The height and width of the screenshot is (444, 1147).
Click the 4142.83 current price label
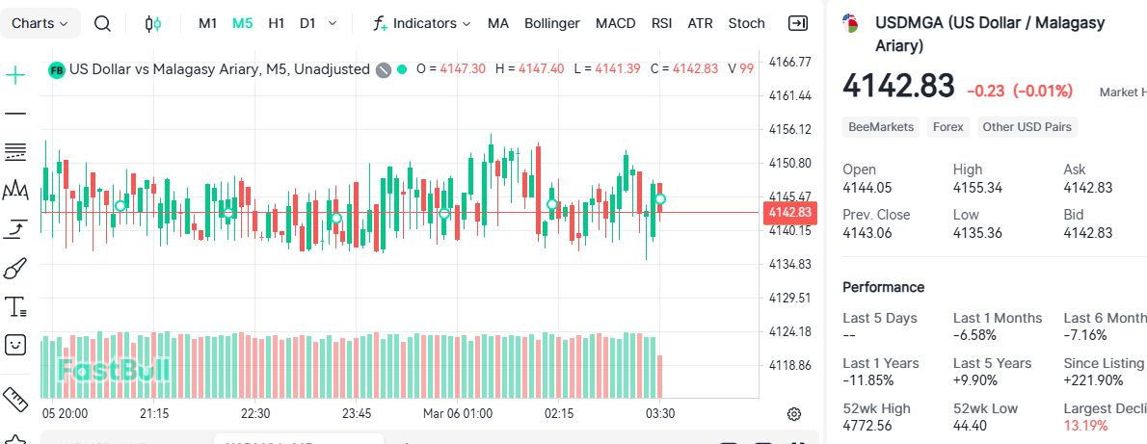point(789,212)
